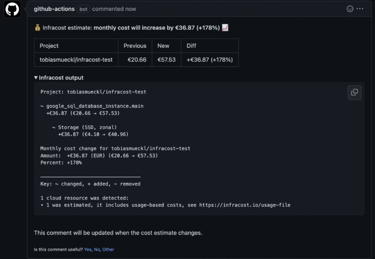Click '1 cloud resource was detected:' line
The width and height of the screenshot is (375, 259).
[85, 198]
